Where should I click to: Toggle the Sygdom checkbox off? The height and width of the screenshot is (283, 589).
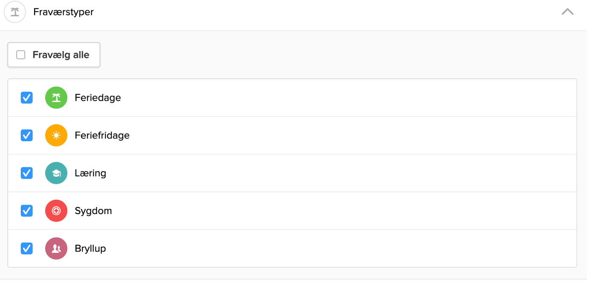tap(27, 211)
